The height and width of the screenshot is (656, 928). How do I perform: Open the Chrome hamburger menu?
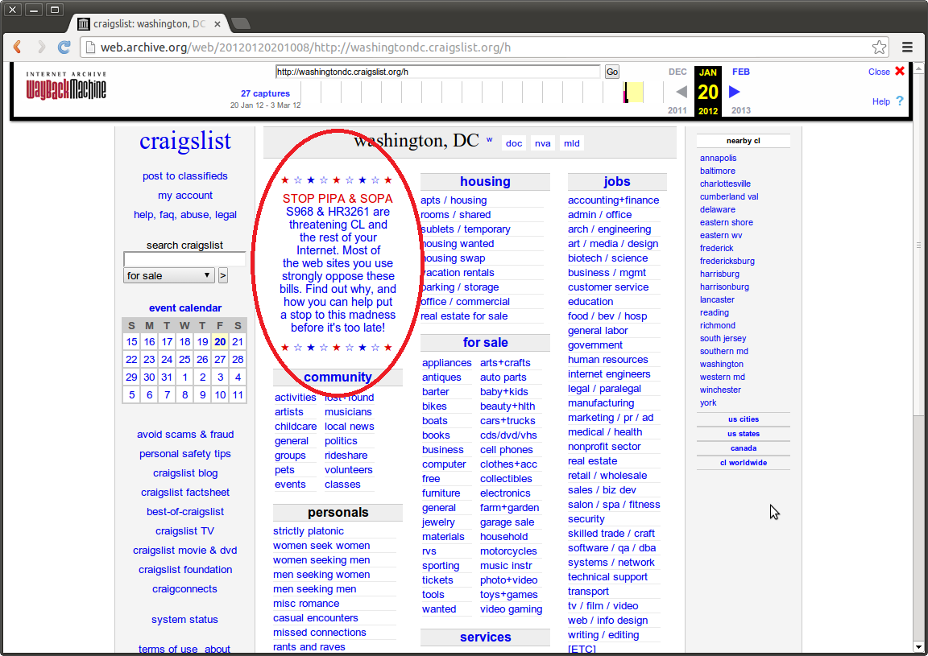[907, 47]
